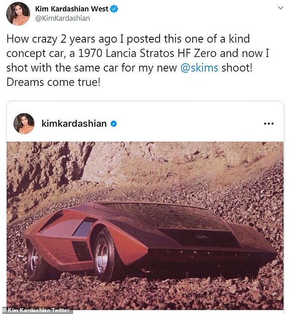Click the kimkardashian Instagram username
Screen dimensions: 291x314
click(74, 123)
